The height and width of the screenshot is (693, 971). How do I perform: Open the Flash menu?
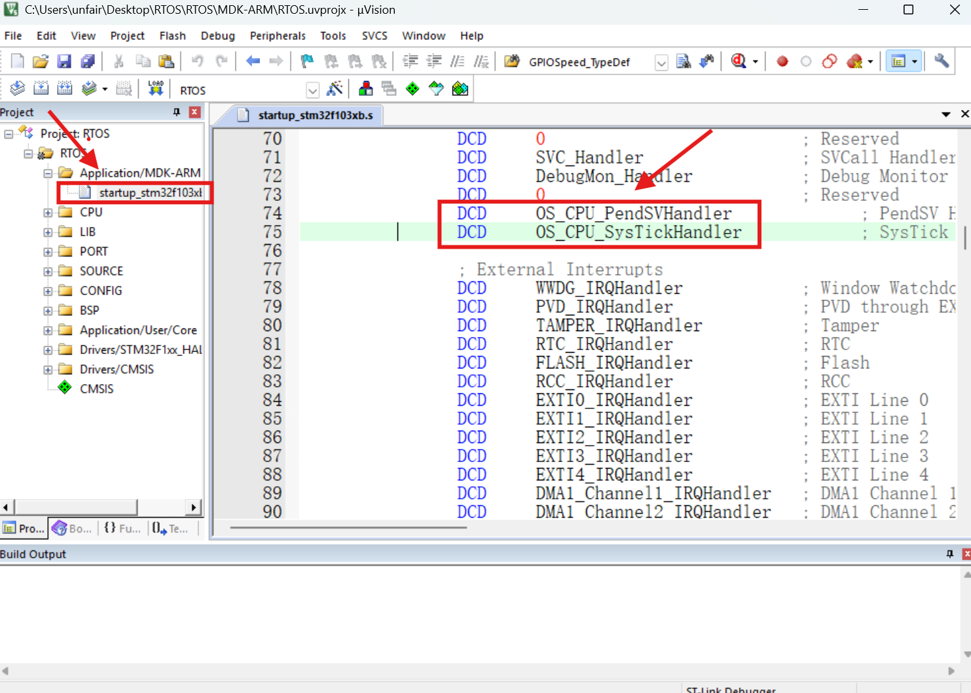(x=172, y=36)
